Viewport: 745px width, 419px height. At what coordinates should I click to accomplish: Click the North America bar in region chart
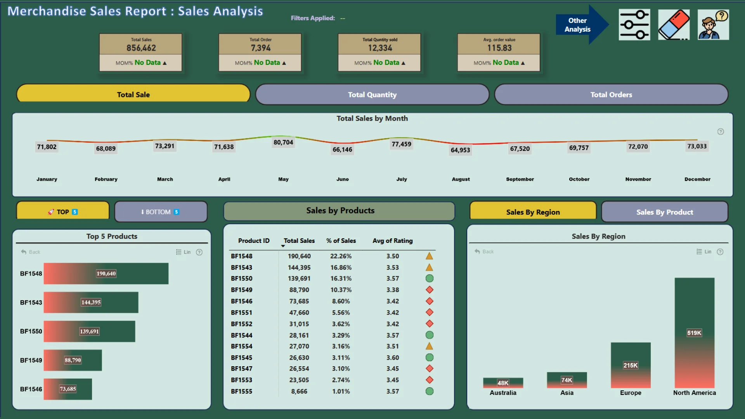(695, 333)
